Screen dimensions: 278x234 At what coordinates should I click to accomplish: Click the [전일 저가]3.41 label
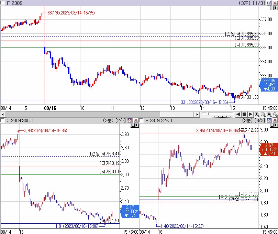(x=104, y=153)
